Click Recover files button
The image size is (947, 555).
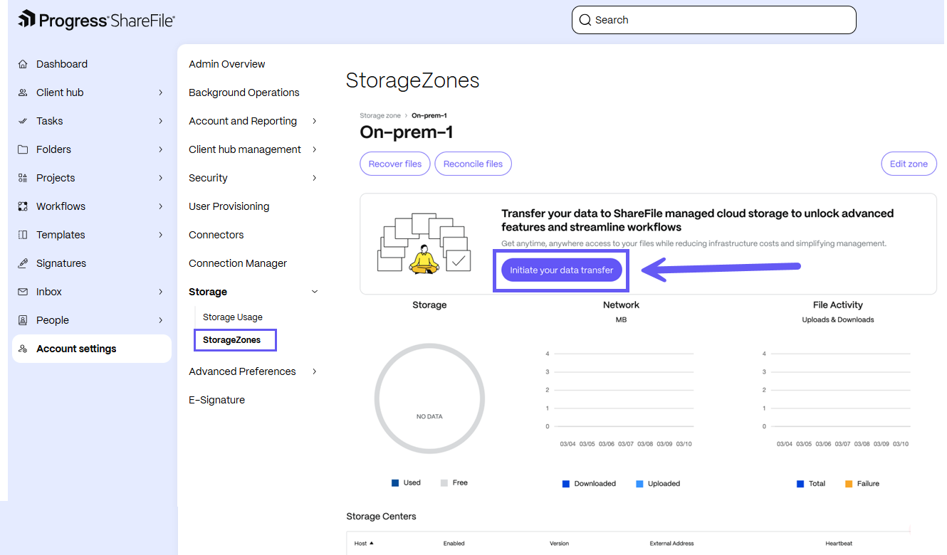395,164
